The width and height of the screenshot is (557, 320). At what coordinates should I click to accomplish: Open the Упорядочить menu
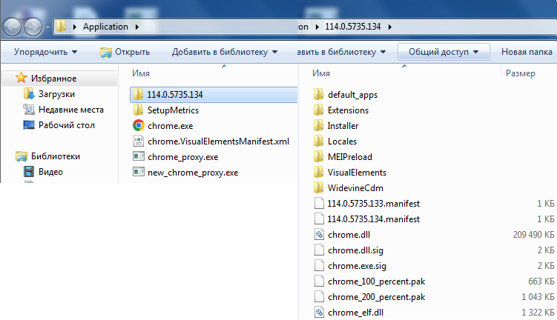coord(45,52)
